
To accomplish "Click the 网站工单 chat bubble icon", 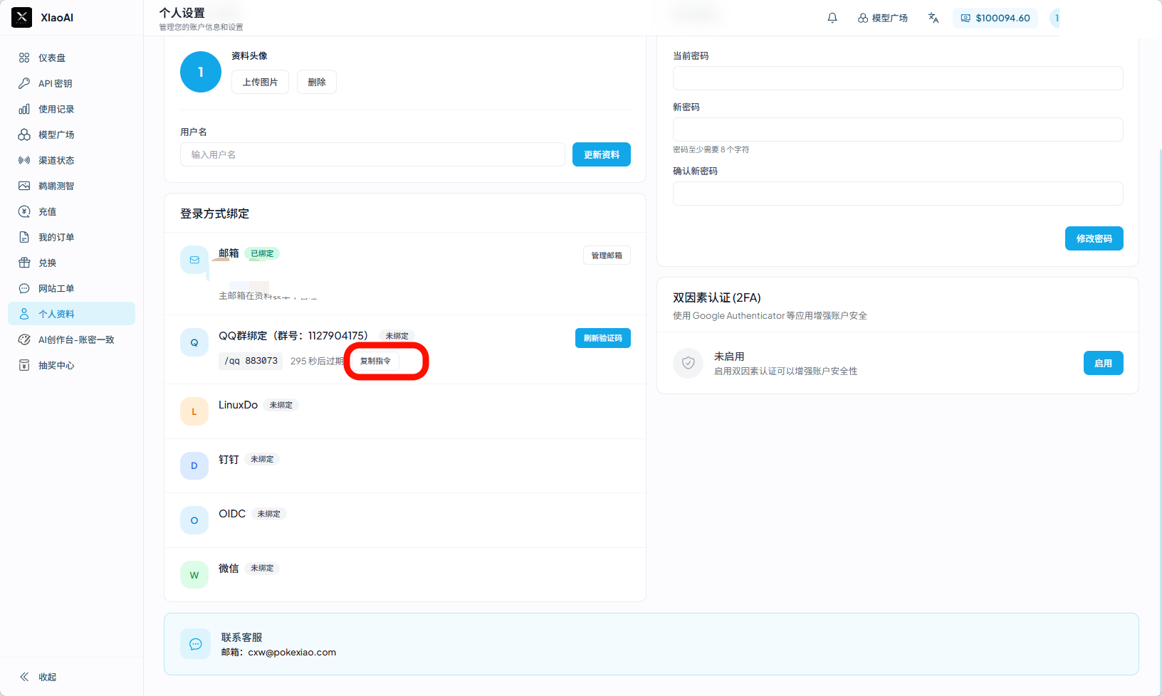I will click(x=24, y=288).
